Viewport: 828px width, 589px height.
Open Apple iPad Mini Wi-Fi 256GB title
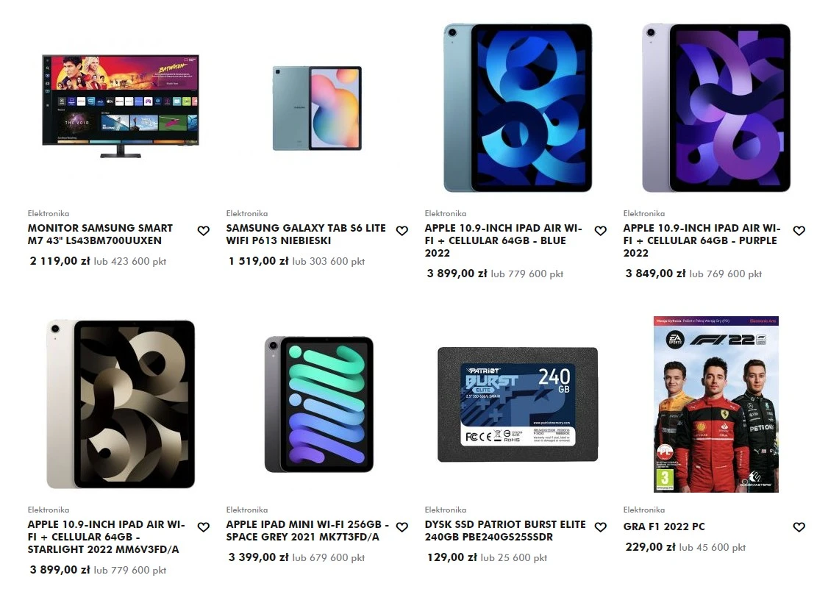307,530
